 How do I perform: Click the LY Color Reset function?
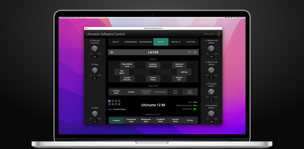click(116, 92)
